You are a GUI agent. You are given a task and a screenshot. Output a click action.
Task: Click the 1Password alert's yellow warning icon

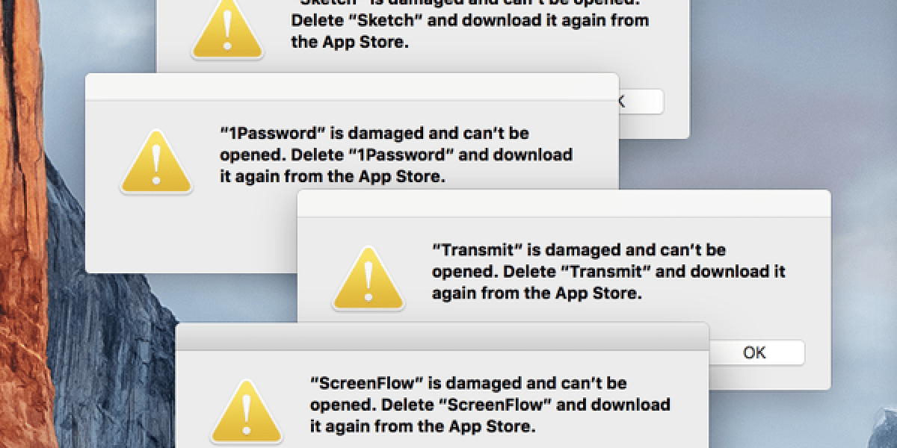click(156, 163)
